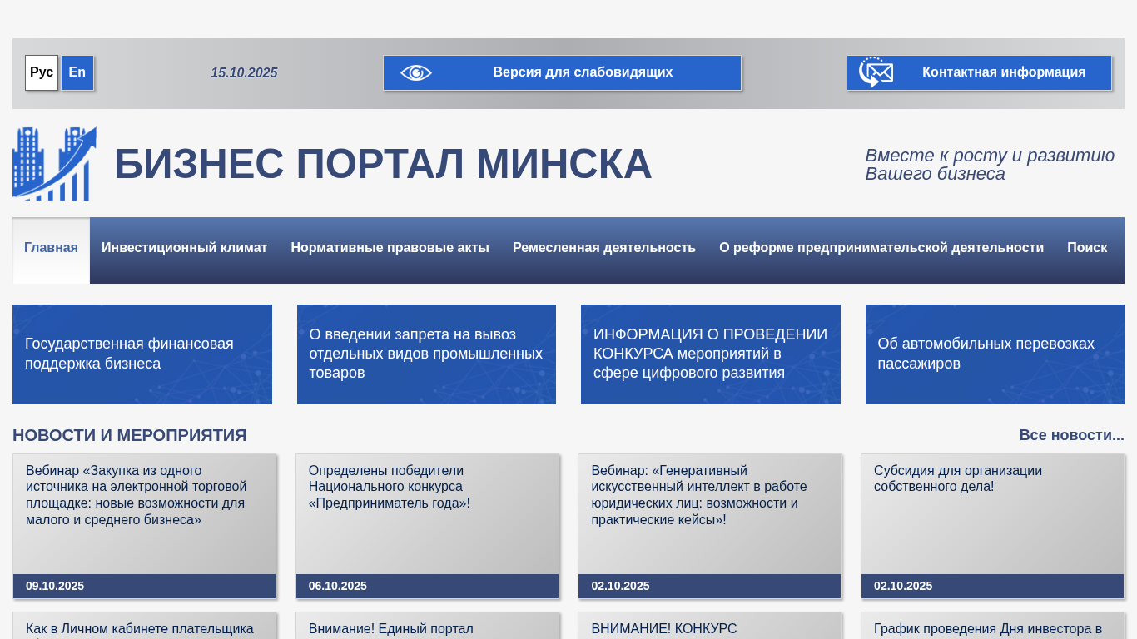Click the БИЗНЕС ПОРТАЛ МИНСКА site title
This screenshot has width=1137, height=639.
tap(382, 164)
